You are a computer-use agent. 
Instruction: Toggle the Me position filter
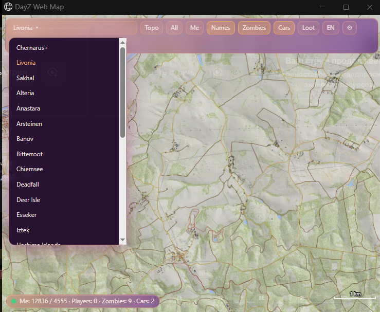coord(194,28)
